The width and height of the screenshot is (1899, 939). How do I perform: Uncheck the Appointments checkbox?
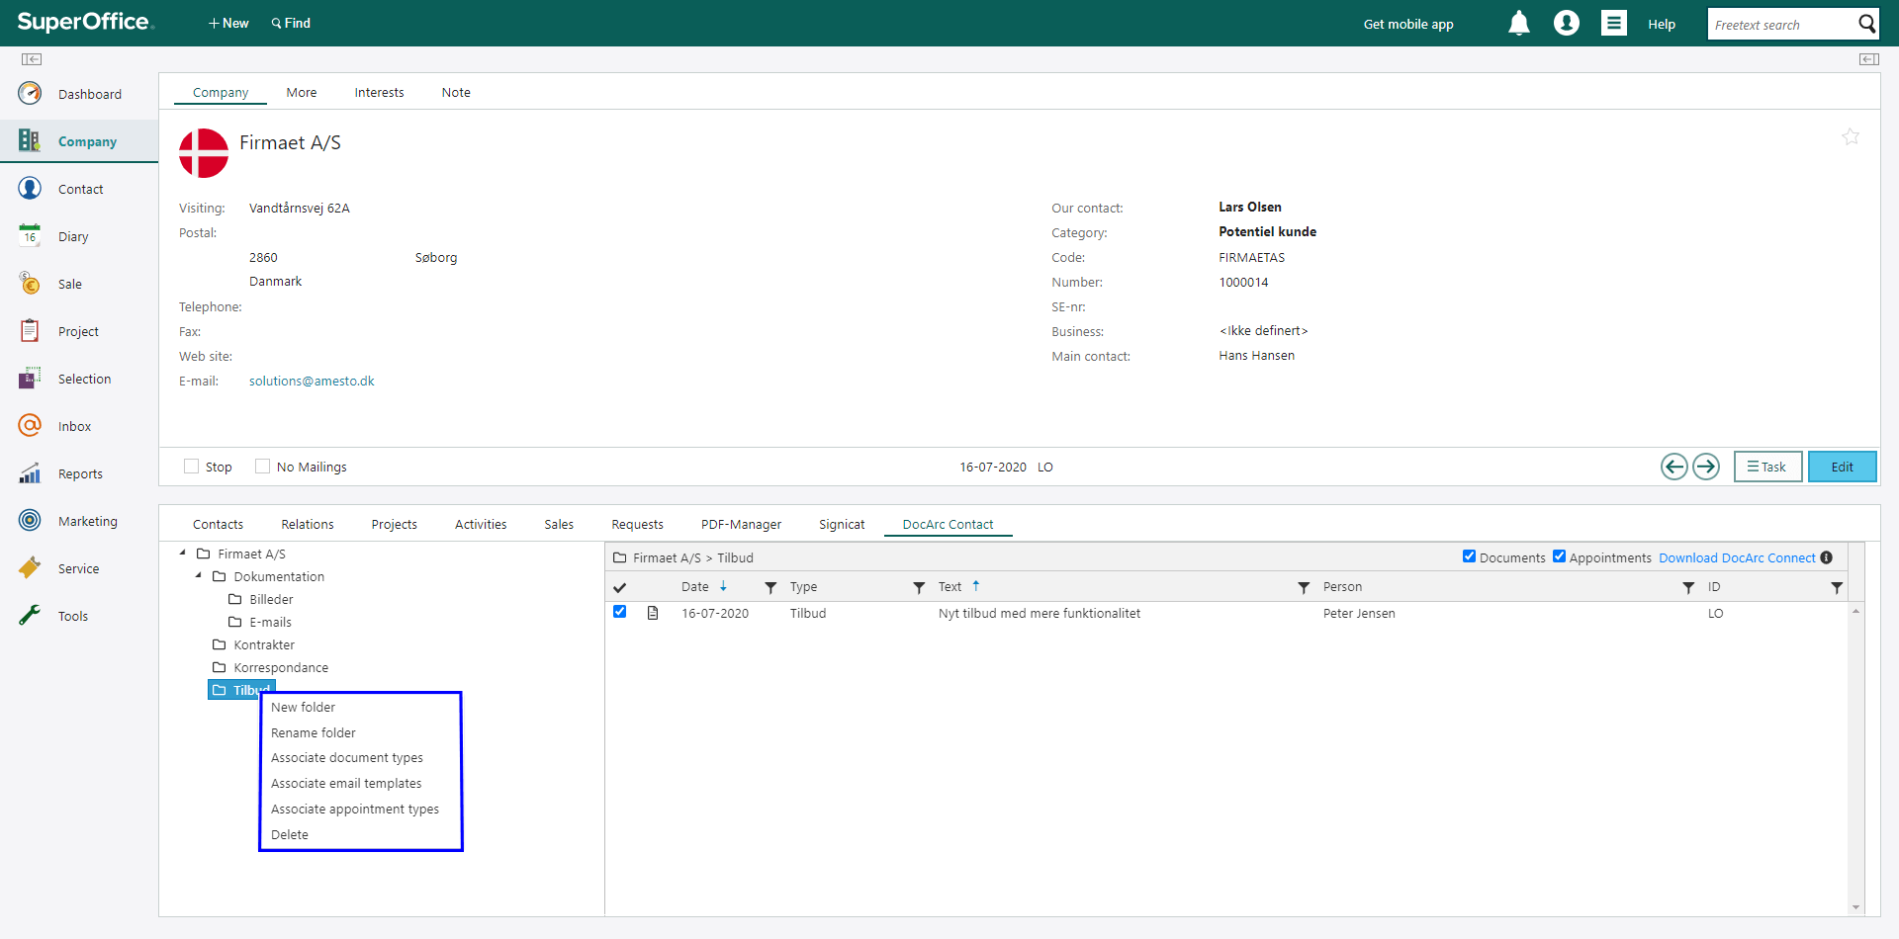click(1559, 556)
